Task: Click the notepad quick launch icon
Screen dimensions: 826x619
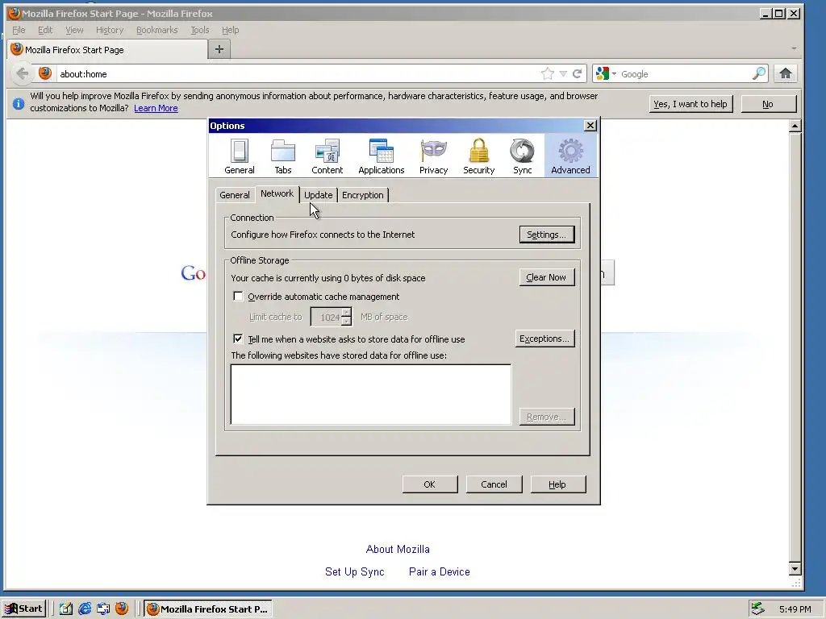Action: [x=66, y=609]
